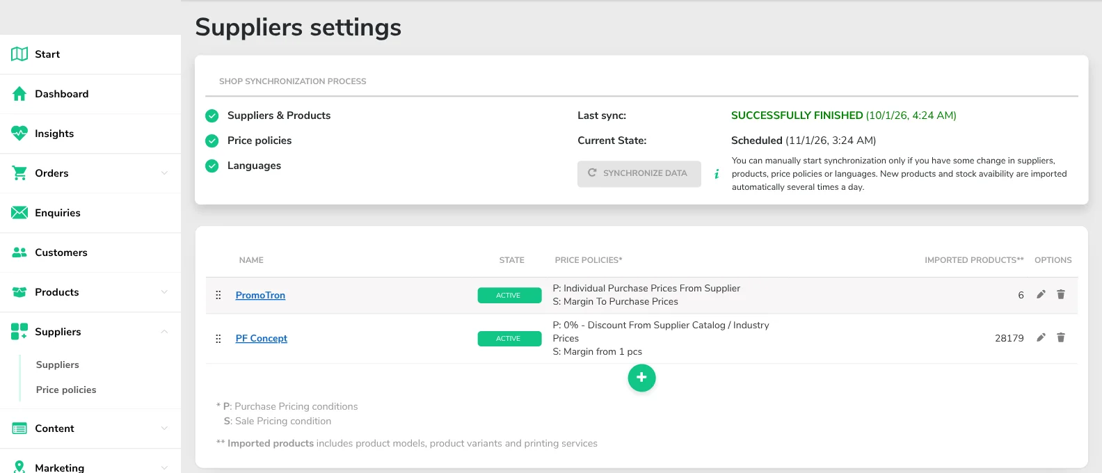Click the drag handle for PF Concept row
The image size is (1102, 473).
point(218,339)
